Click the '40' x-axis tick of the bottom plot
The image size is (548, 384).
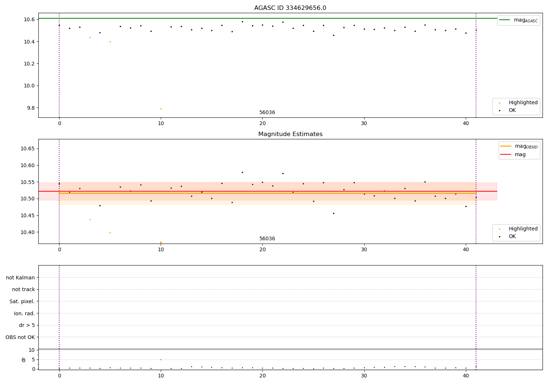[x=466, y=376]
